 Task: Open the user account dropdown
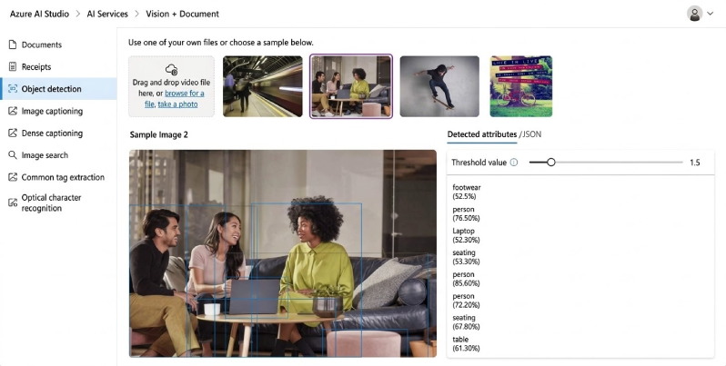tap(700, 14)
